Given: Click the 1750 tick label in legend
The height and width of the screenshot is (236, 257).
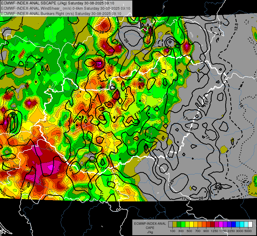Looking at the screenshot, I should (223, 231).
